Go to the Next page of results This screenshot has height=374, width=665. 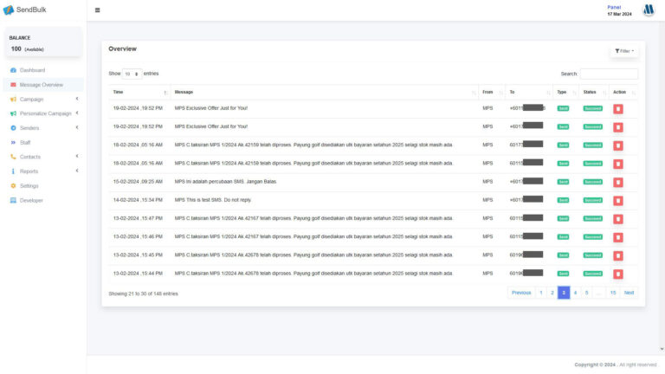pos(629,293)
